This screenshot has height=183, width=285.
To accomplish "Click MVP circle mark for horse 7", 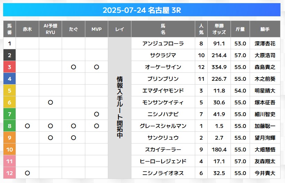I will click(96, 114).
